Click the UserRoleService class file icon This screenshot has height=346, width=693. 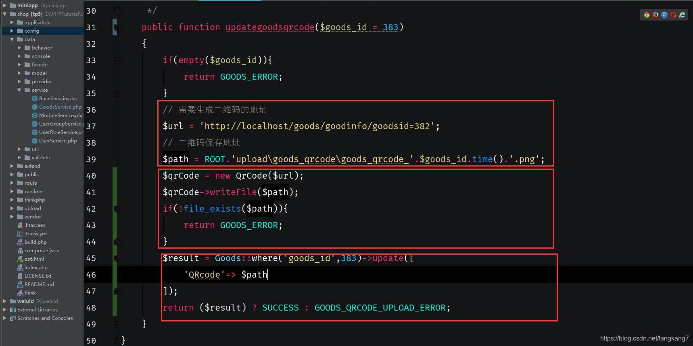[x=35, y=132]
